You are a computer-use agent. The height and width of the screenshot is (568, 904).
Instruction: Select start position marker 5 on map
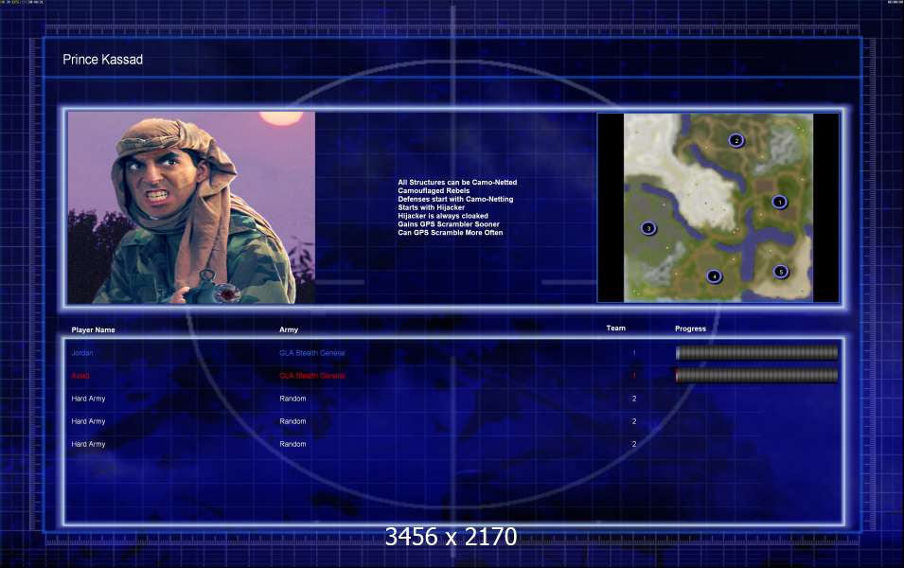(781, 272)
